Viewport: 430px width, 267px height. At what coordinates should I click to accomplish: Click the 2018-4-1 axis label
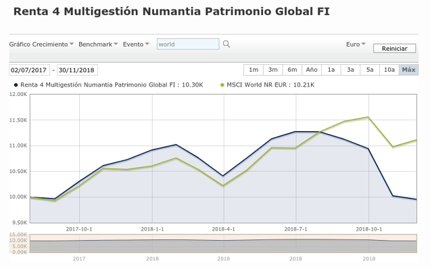[x=224, y=229]
